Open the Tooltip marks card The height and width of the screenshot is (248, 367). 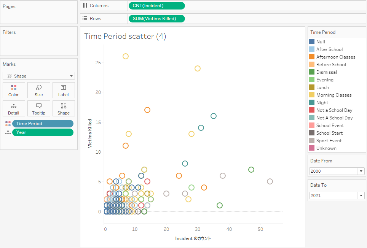(38, 108)
